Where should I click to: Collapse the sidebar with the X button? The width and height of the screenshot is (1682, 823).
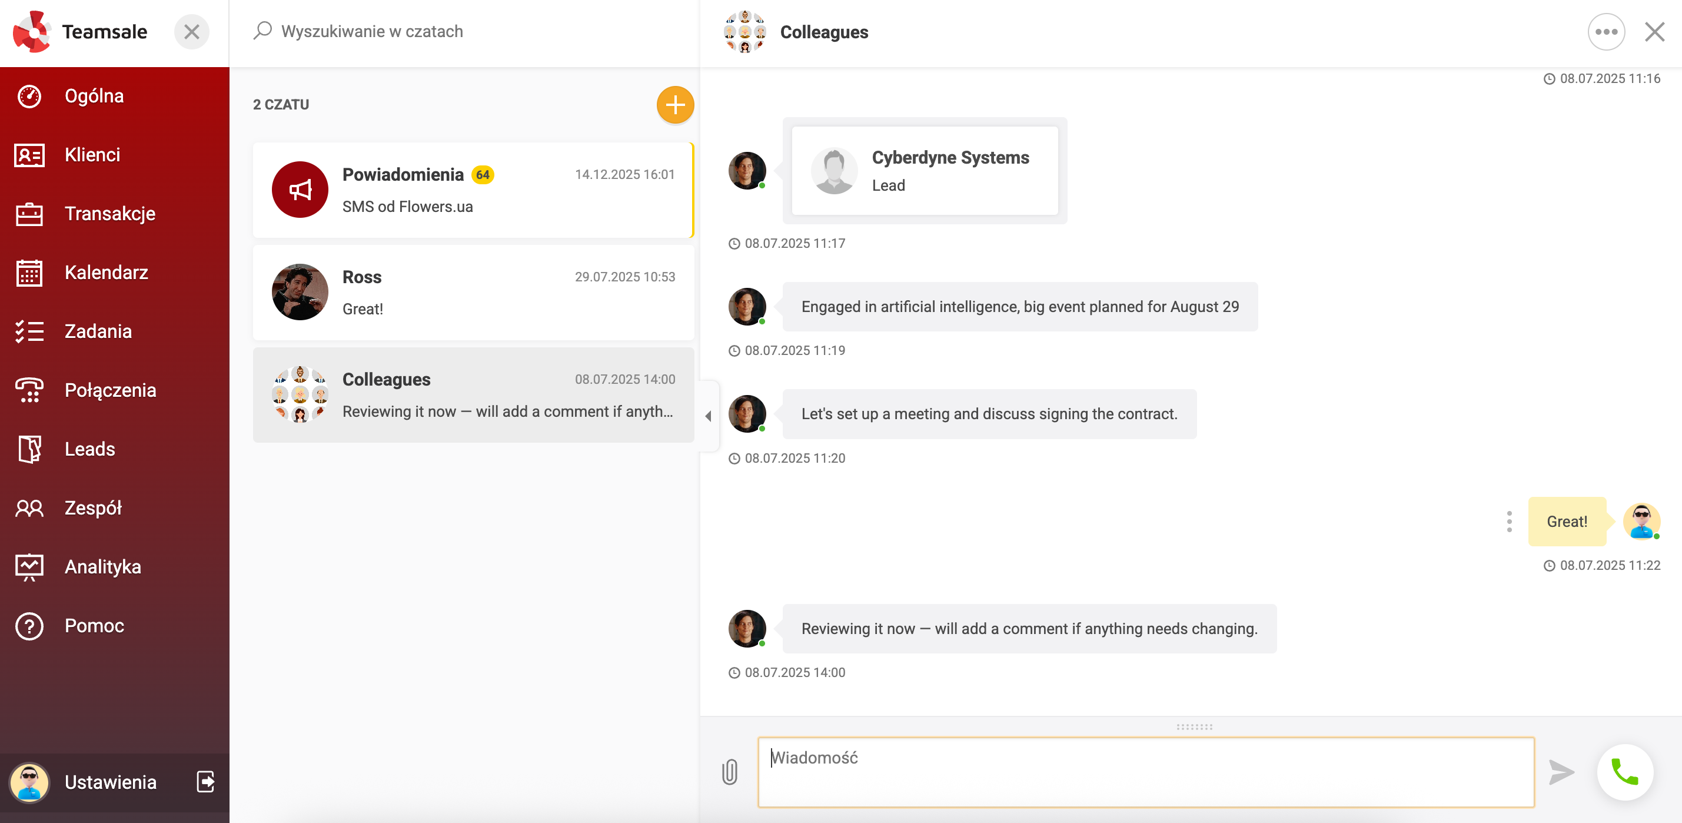[191, 31]
